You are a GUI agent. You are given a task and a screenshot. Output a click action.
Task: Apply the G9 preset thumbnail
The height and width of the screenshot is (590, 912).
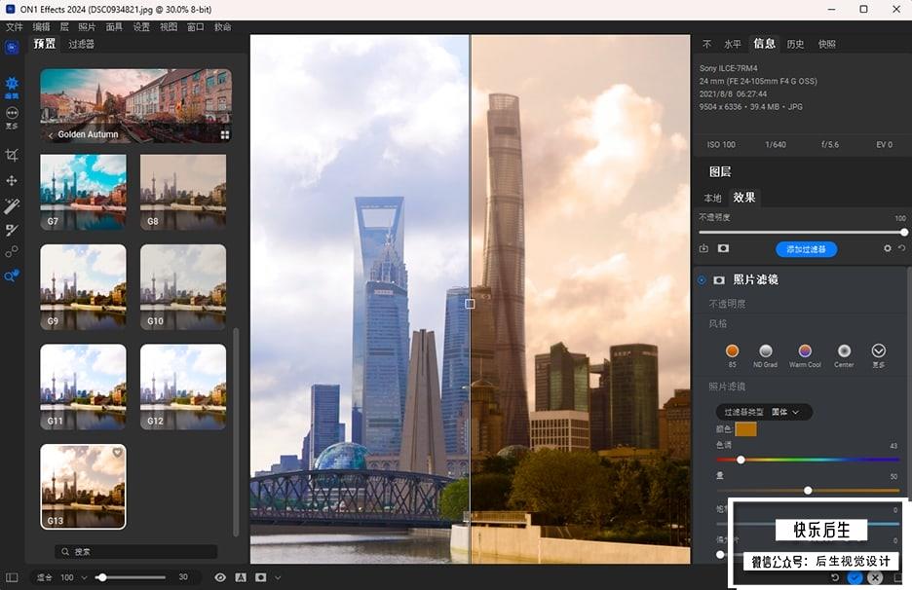[x=83, y=287]
